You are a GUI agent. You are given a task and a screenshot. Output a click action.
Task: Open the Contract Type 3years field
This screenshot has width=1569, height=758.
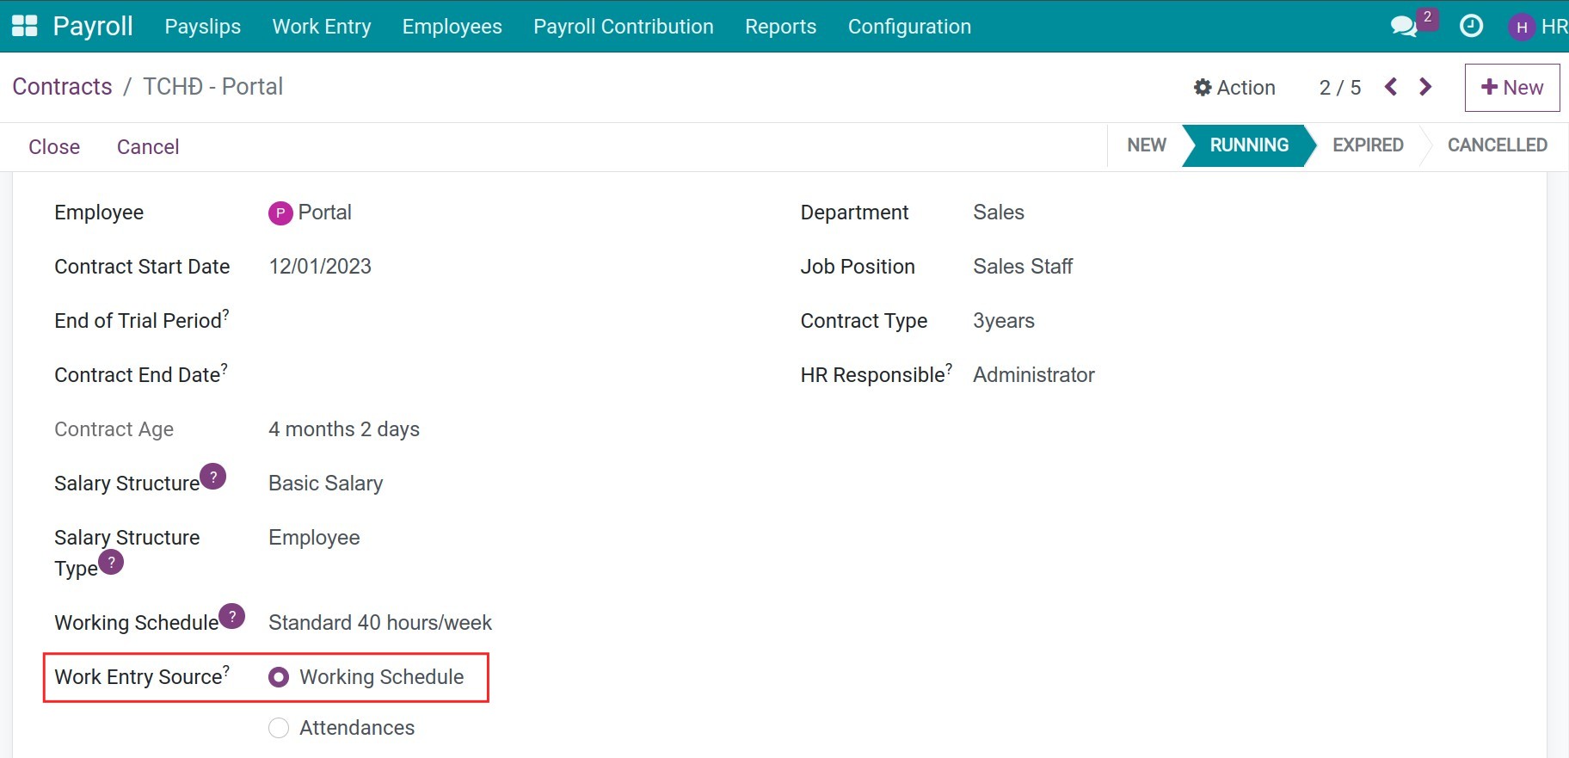[x=1004, y=321]
